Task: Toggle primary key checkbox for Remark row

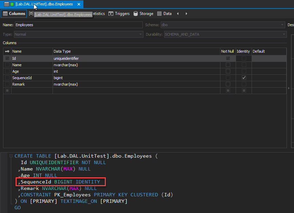Action: [7, 84]
